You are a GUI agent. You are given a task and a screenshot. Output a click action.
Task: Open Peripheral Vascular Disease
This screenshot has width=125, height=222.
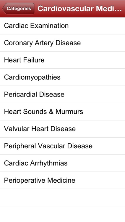(x=63, y=146)
